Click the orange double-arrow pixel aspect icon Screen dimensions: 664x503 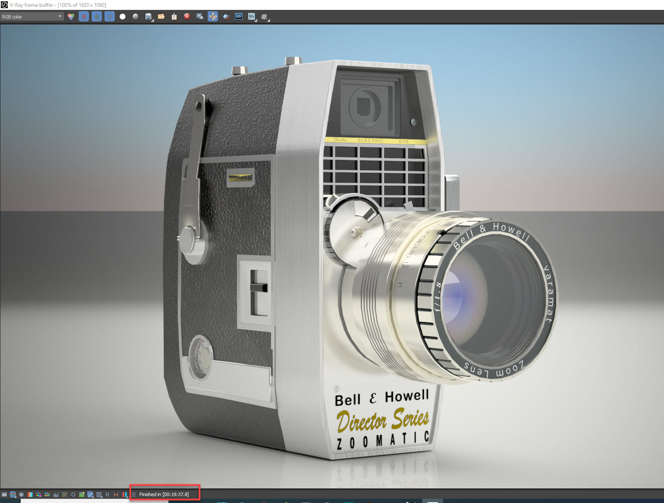point(116,494)
